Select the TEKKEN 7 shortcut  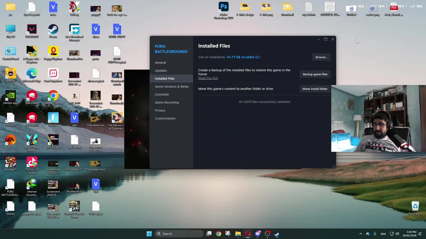tap(10, 120)
